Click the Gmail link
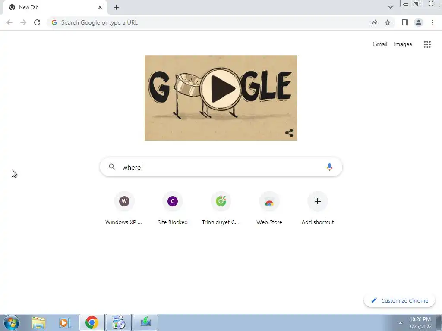 [x=380, y=44]
